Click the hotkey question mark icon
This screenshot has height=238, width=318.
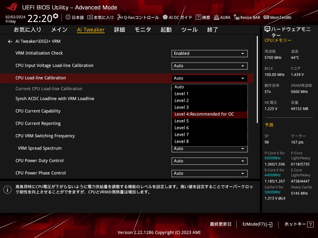coord(310,224)
